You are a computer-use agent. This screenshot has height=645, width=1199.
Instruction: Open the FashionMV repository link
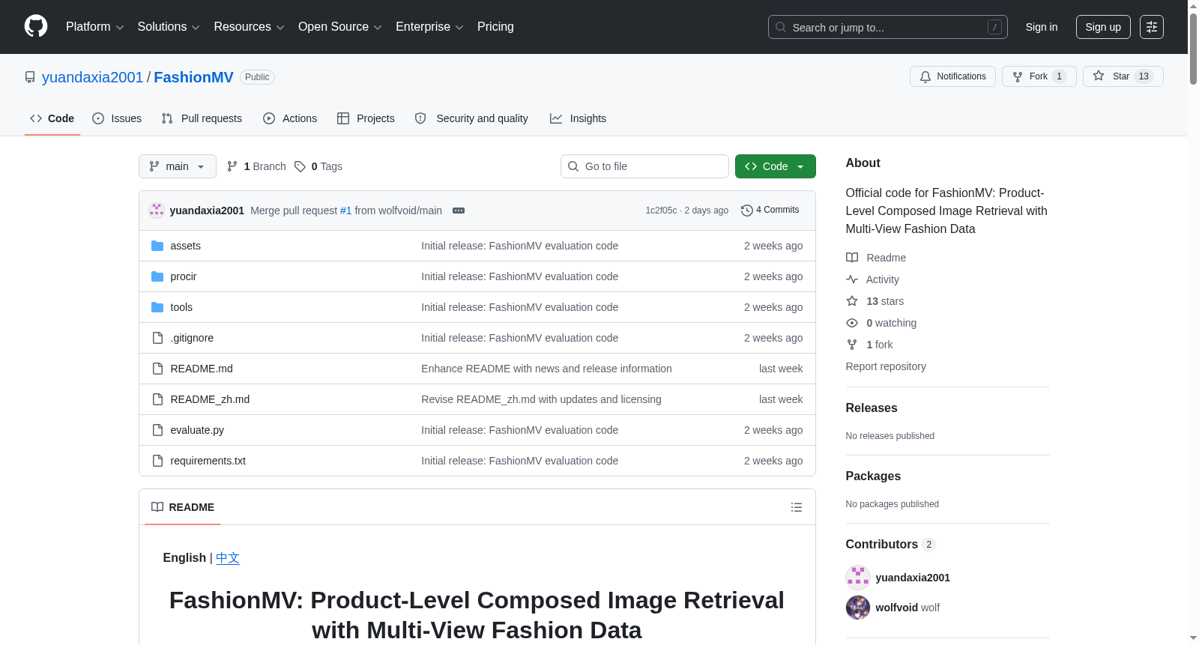click(x=193, y=77)
